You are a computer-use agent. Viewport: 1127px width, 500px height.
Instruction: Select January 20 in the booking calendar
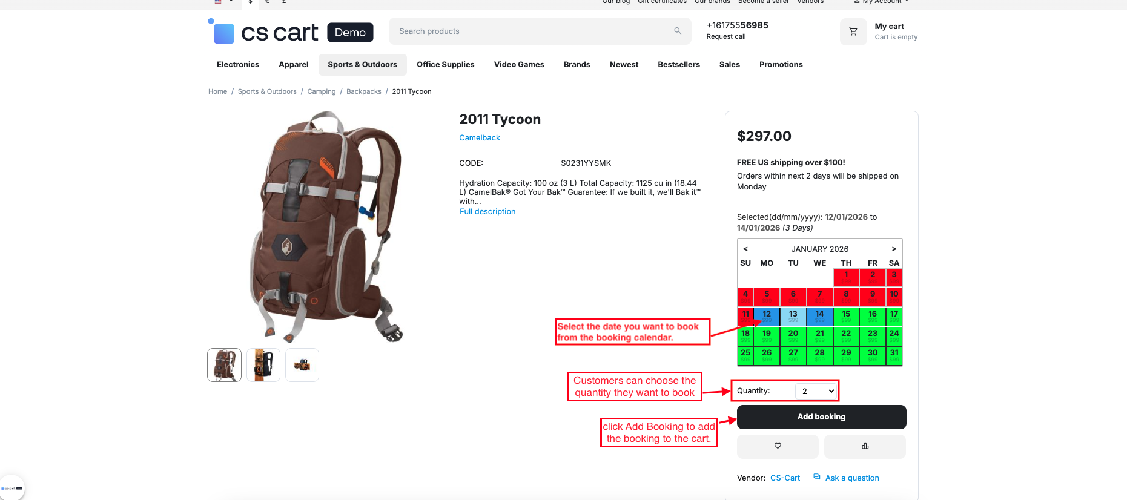(x=793, y=336)
